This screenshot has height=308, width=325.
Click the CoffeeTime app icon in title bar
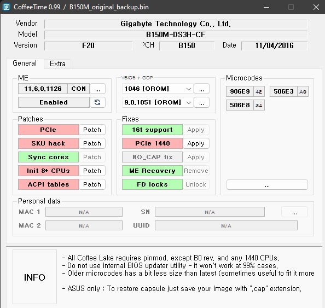click(6, 7)
